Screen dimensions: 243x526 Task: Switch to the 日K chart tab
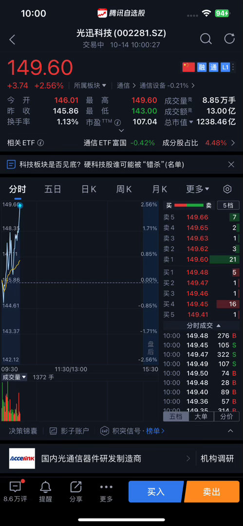89,189
